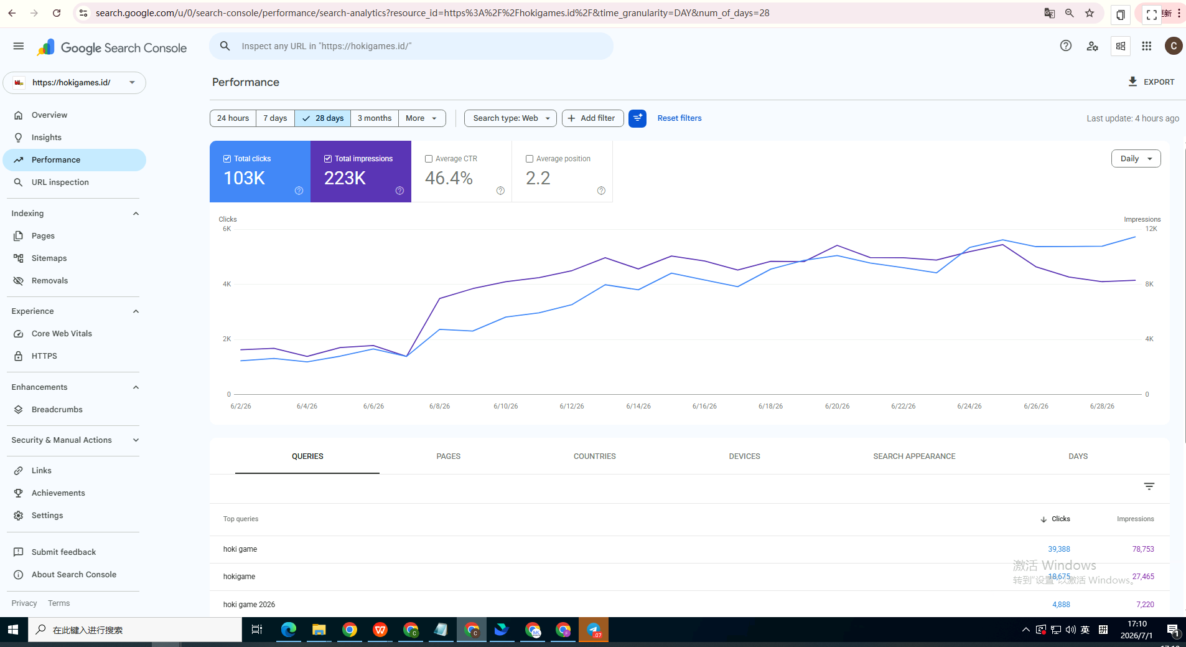Viewport: 1186px width, 647px height.
Task: View site information icon in address bar
Action: pos(83,13)
